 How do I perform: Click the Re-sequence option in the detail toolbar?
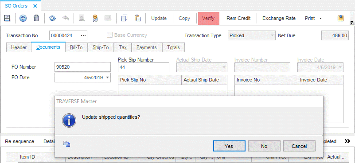point(20,141)
